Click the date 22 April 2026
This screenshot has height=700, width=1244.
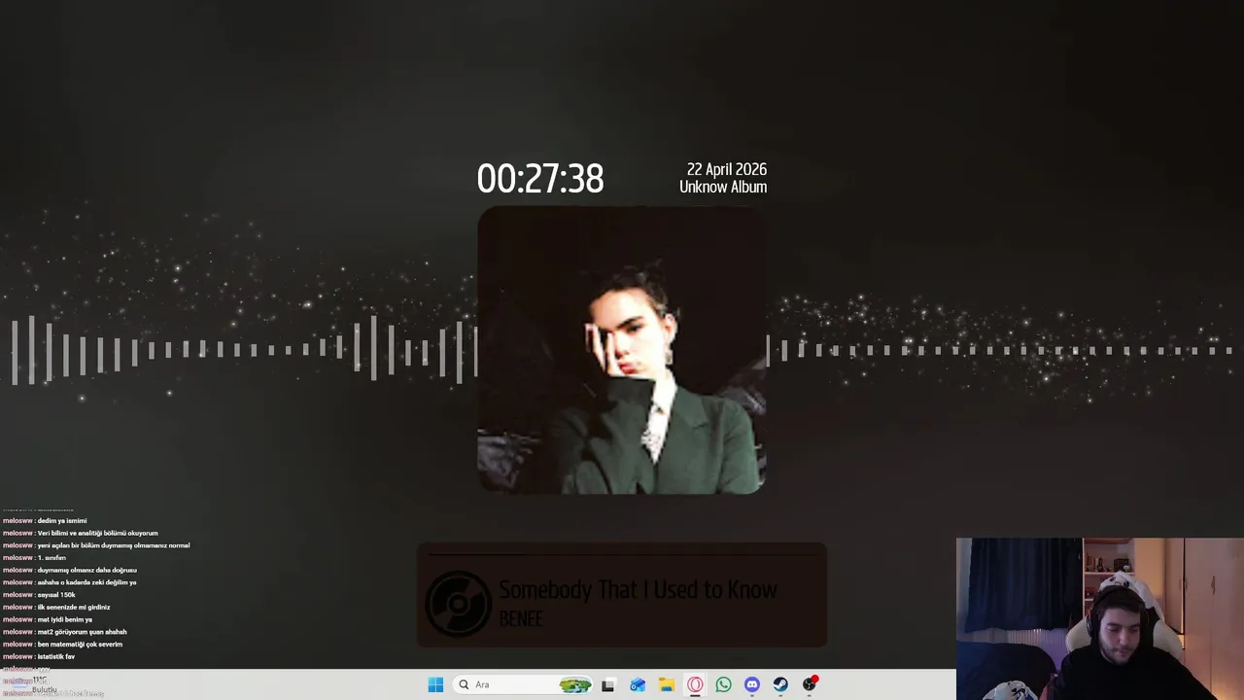pyautogui.click(x=727, y=169)
